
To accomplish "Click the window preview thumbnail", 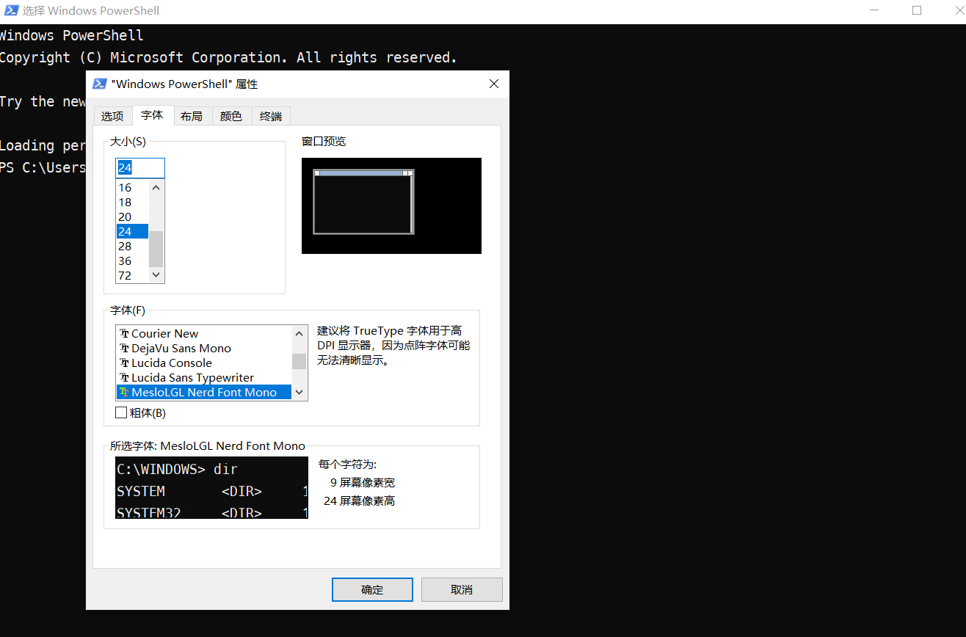I will [391, 205].
